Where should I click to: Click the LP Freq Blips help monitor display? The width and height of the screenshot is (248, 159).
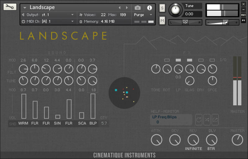(x=171, y=120)
